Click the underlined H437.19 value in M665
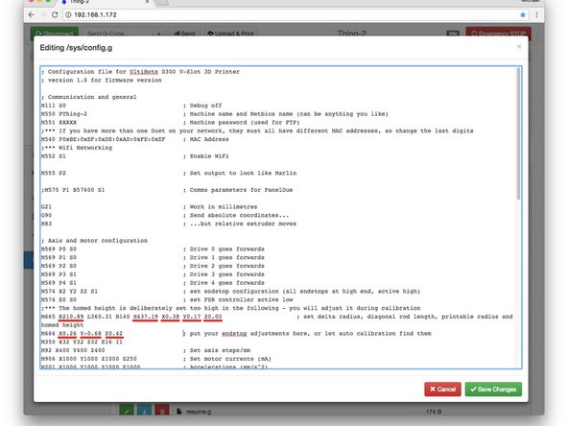 [145, 317]
